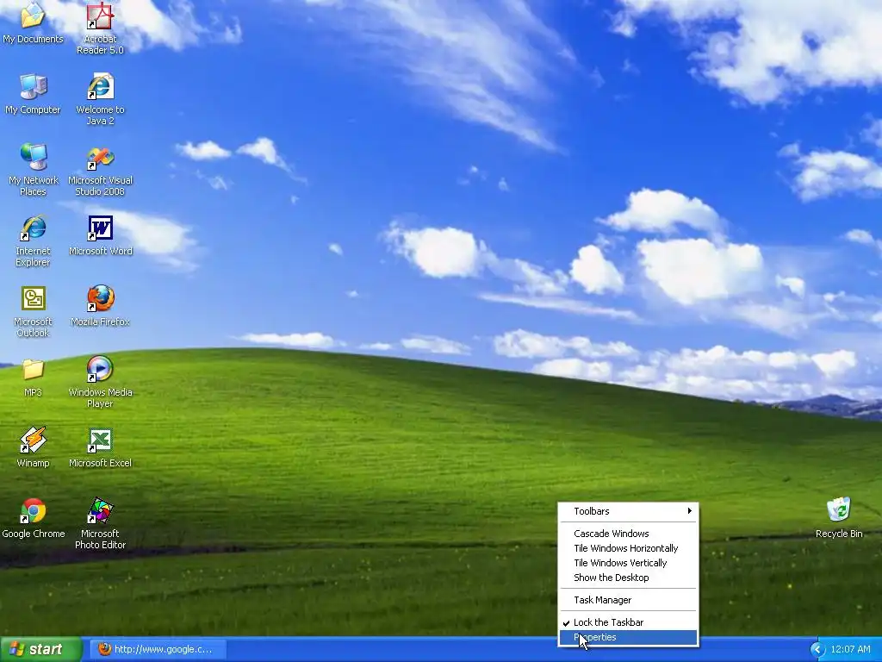
Task: Switch to the Firefox google.com taskbar button
Action: click(158, 649)
